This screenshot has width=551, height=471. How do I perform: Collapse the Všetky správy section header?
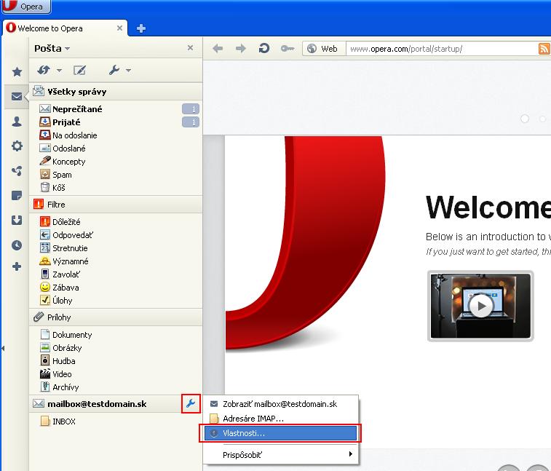point(116,92)
